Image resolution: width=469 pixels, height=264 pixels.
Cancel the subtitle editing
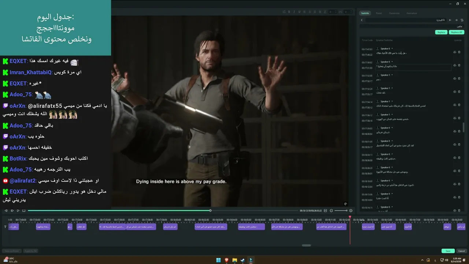pos(461,251)
